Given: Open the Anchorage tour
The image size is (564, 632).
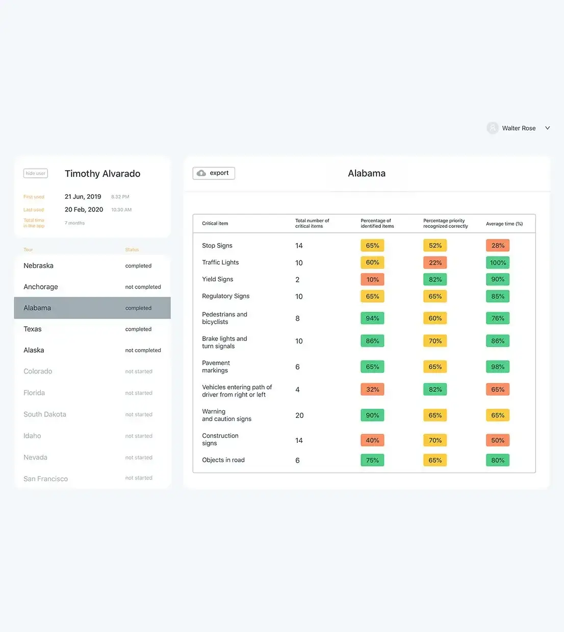Looking at the screenshot, I should coord(41,287).
